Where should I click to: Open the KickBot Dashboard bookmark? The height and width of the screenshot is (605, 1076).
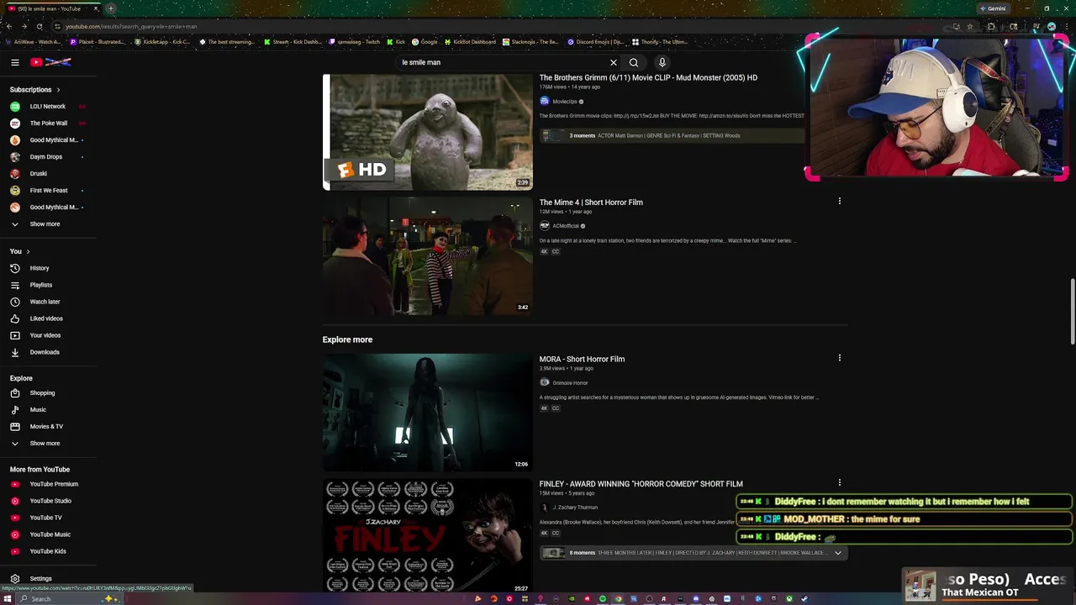point(470,41)
